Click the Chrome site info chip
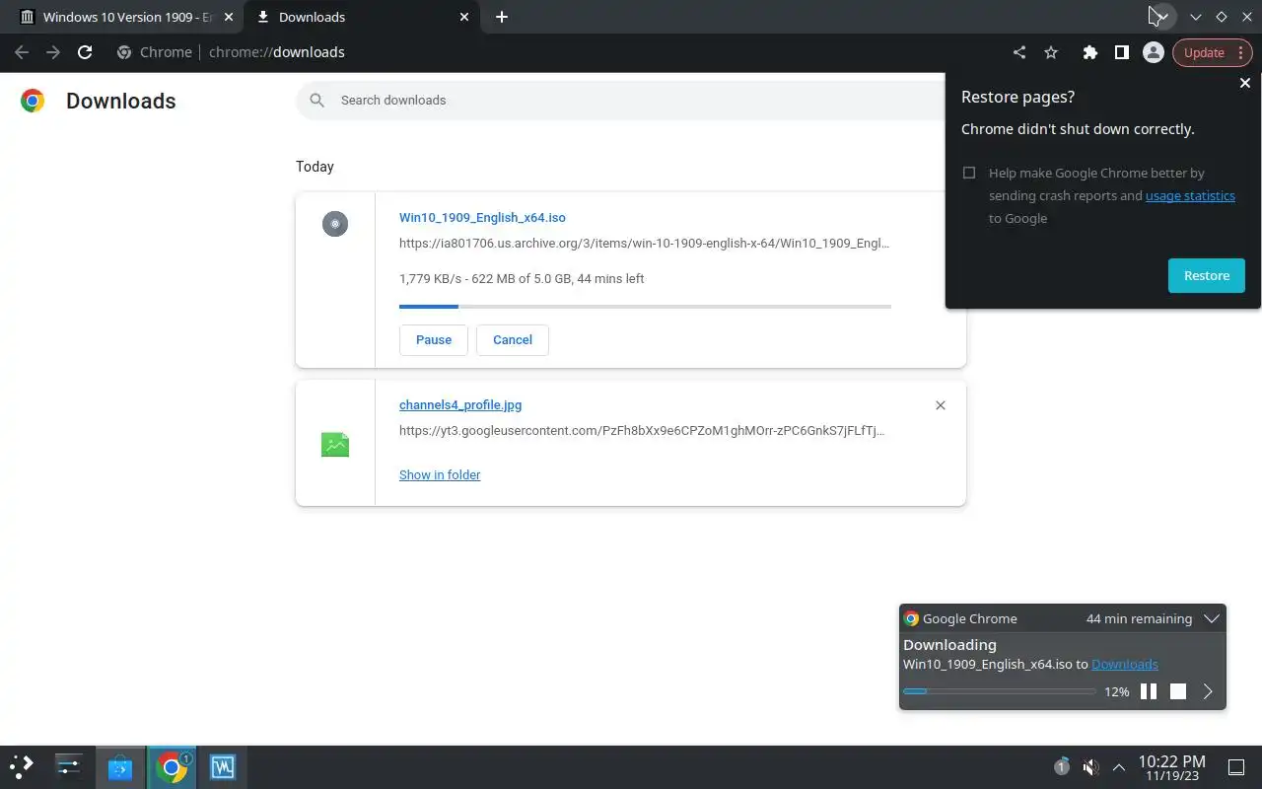Screen dimensions: 1262x789 (x=155, y=52)
